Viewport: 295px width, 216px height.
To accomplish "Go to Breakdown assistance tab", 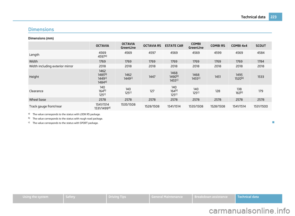I will [214, 198].
